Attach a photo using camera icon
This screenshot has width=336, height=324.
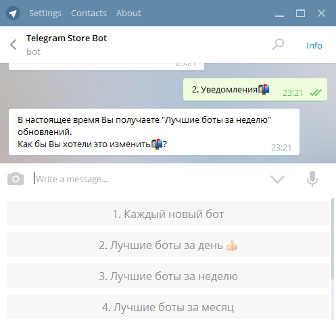tap(16, 179)
